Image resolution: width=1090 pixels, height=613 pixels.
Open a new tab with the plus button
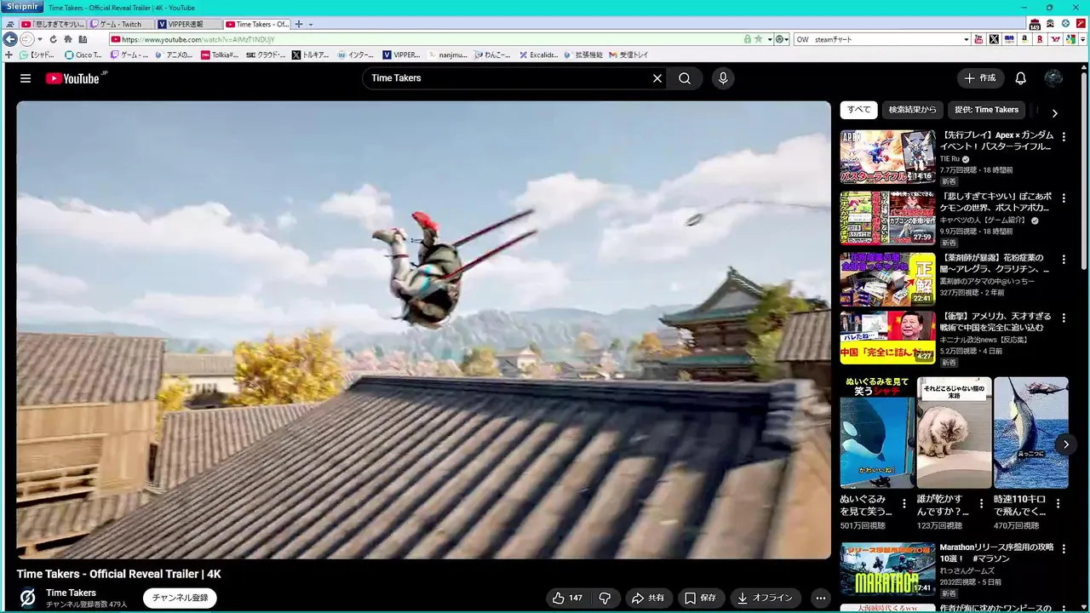click(299, 24)
